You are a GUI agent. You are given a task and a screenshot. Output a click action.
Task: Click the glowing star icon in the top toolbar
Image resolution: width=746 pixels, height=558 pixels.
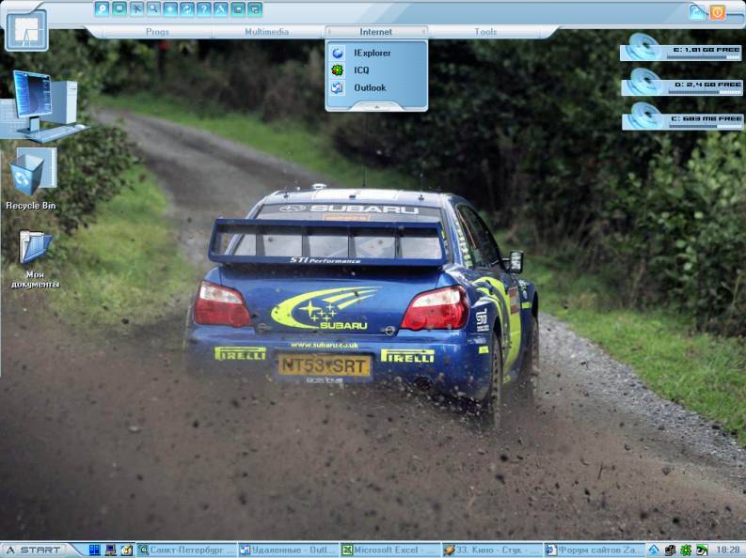click(170, 9)
